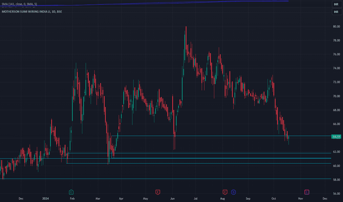Click the Feb label on the time axis
This screenshot has height=202, width=343.
(x=72, y=198)
